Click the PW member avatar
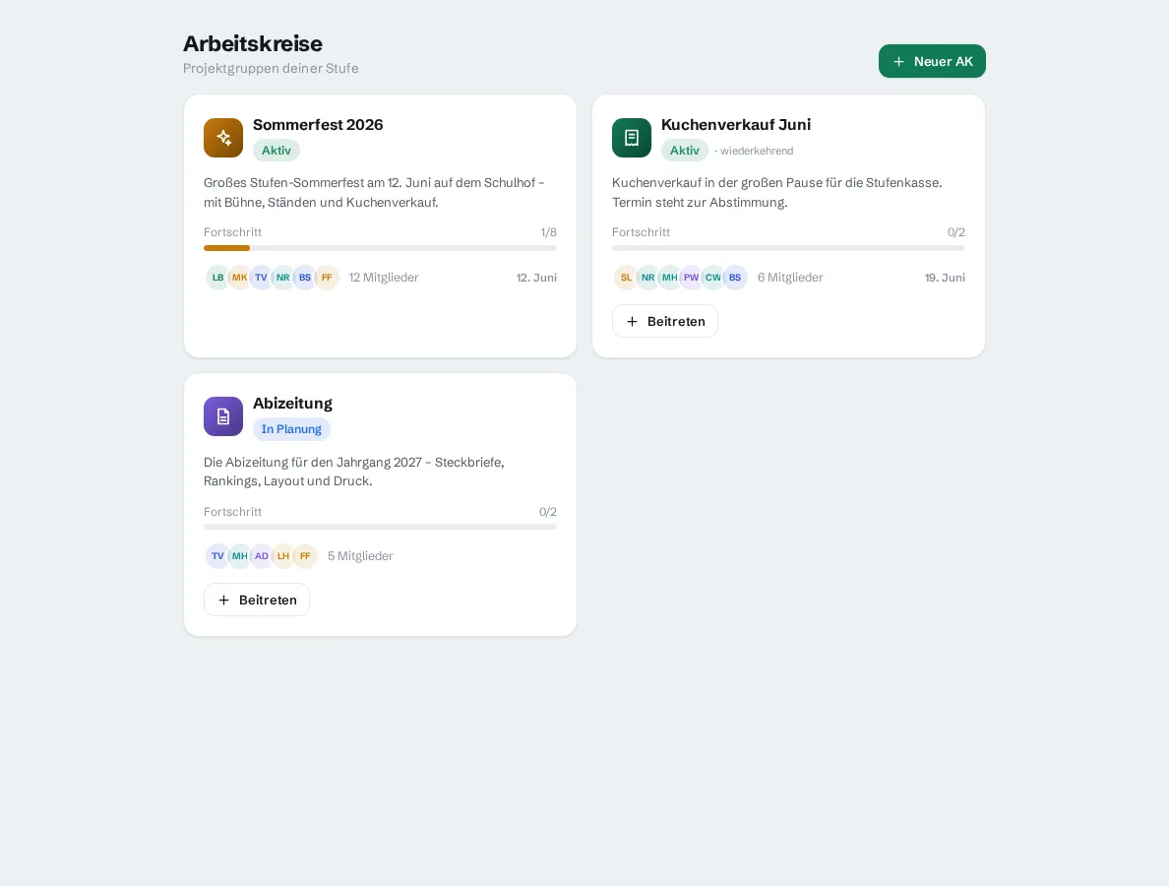1169x886 pixels. click(691, 278)
